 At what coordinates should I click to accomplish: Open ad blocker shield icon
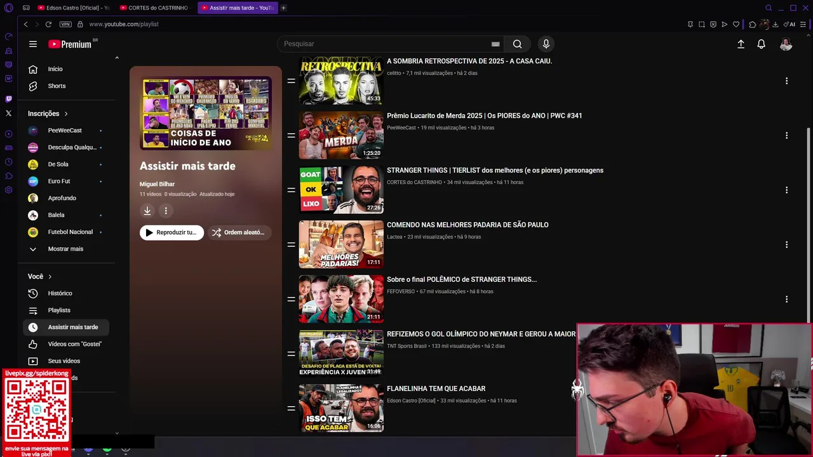(x=713, y=24)
